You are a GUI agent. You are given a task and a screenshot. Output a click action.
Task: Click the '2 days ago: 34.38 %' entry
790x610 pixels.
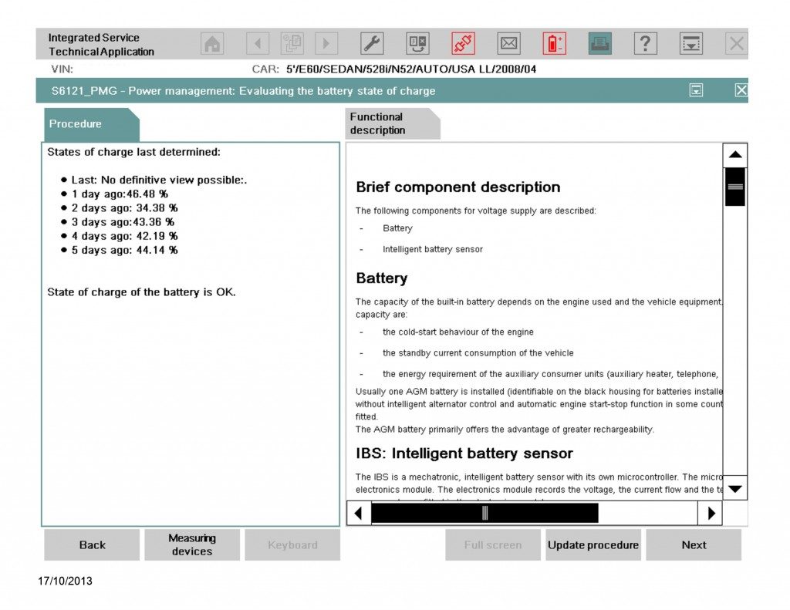124,208
